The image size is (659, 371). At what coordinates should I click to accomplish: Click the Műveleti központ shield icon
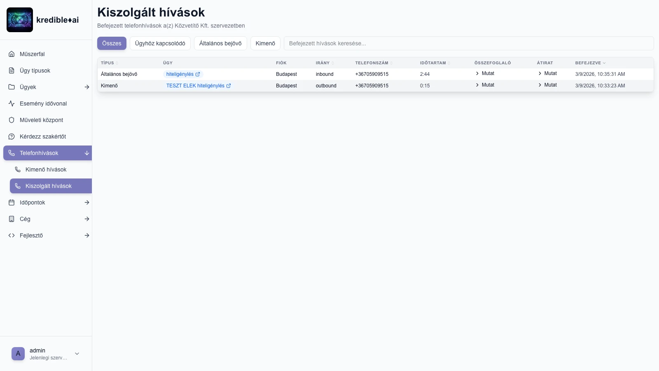pos(12,120)
